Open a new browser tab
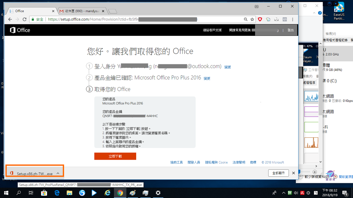 (112, 11)
